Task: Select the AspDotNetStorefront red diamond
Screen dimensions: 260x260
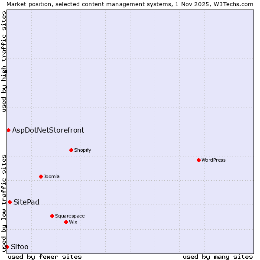Action: [x=8, y=130]
